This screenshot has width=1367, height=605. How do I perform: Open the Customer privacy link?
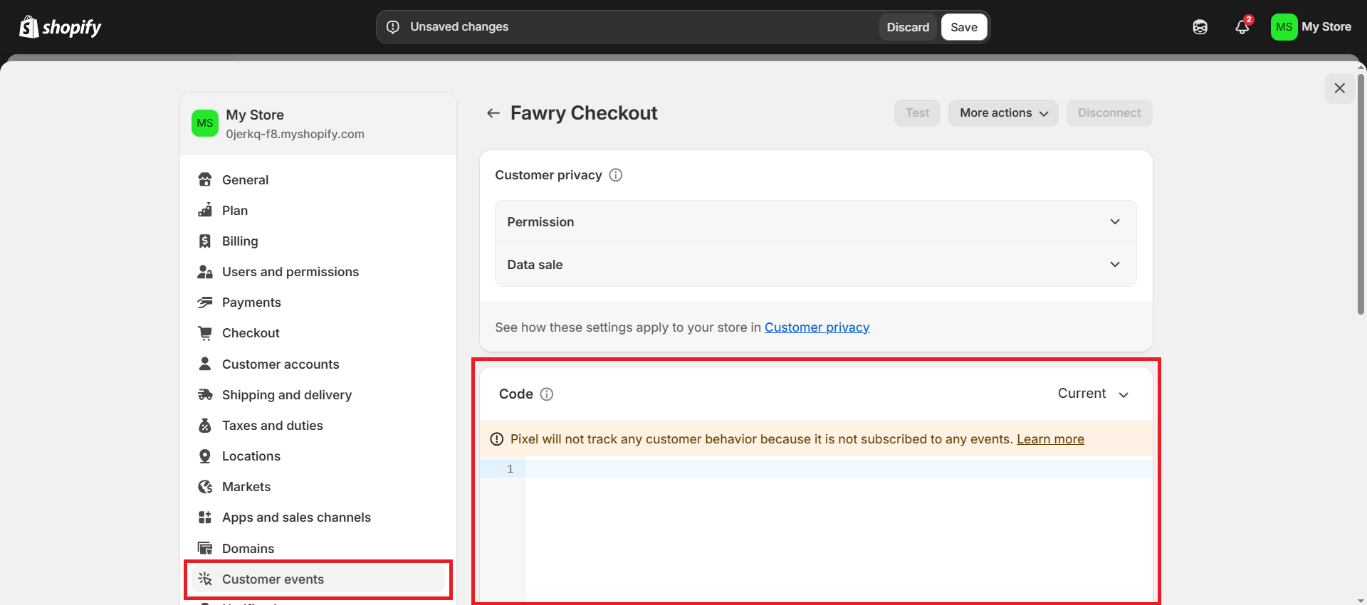(817, 327)
